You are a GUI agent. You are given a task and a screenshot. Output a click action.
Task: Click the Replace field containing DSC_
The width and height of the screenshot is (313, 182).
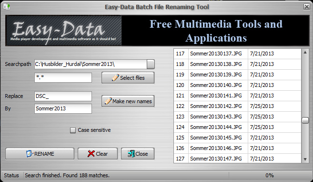[x=63, y=96]
